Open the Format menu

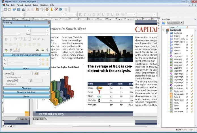pos(20,5)
